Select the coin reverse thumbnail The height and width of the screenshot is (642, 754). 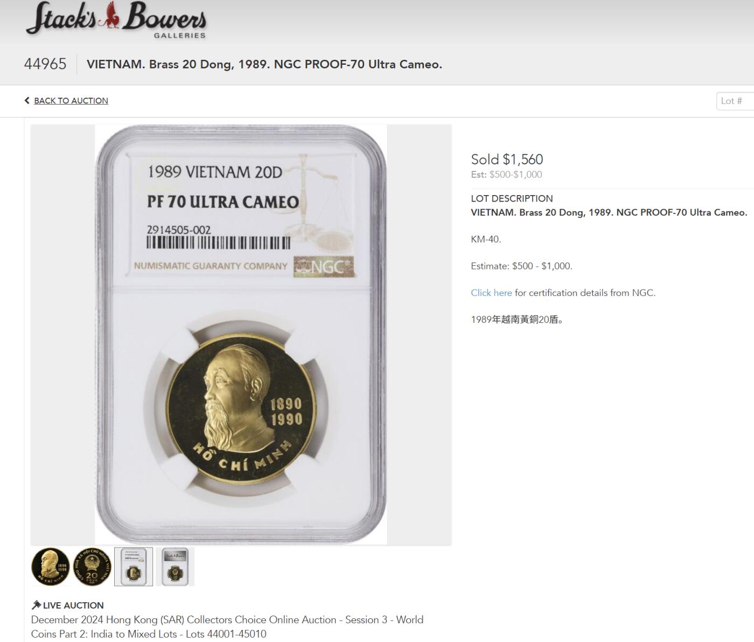coord(92,567)
